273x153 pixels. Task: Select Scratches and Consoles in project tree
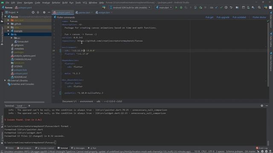pos(22,84)
